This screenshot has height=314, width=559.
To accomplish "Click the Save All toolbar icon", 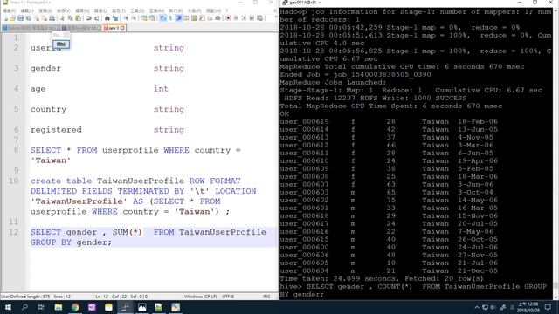I will coord(28,18).
